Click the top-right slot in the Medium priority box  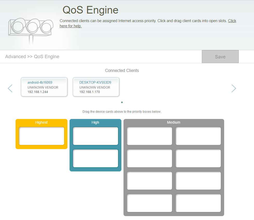pyautogui.click(x=198, y=136)
